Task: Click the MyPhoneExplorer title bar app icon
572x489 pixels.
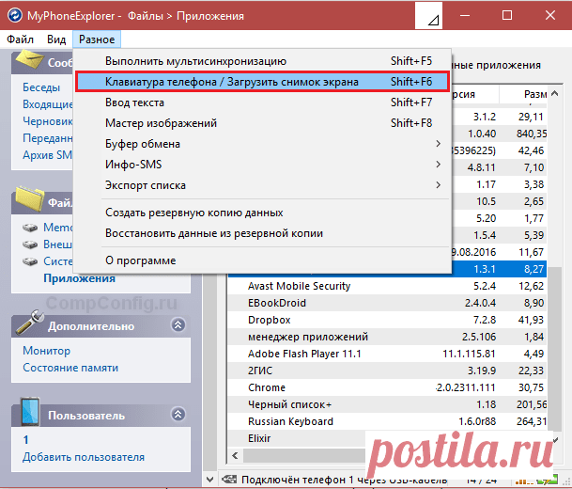Action: (15, 16)
